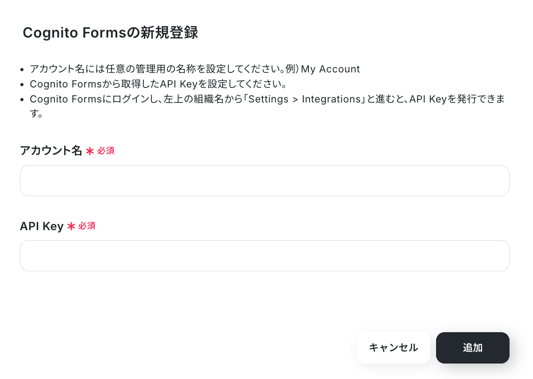Click the > separator between Settings and Integrations
The width and height of the screenshot is (533, 379).
pos(294,99)
